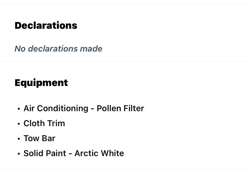Select the Air Conditioning - Pollen Filter item

click(84, 108)
